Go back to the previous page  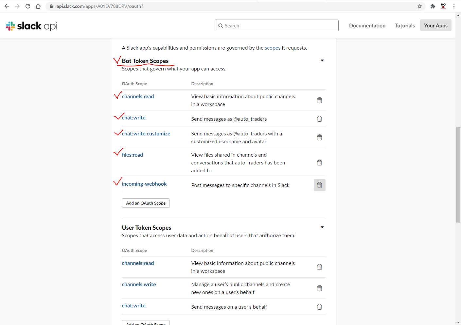[7, 6]
